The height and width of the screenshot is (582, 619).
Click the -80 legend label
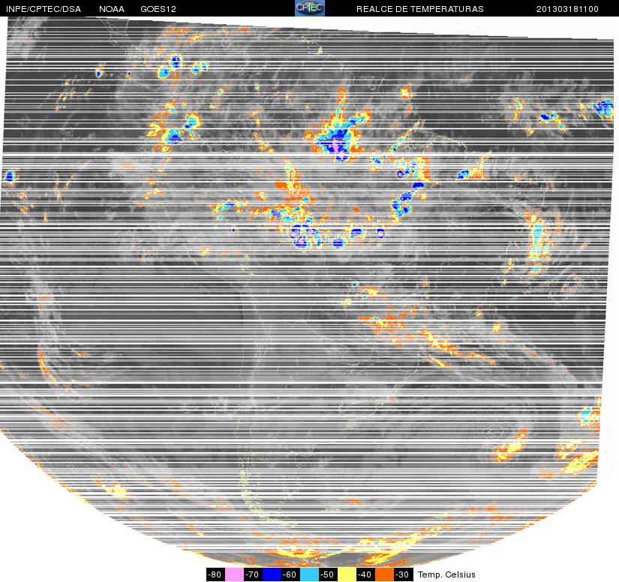(215, 574)
